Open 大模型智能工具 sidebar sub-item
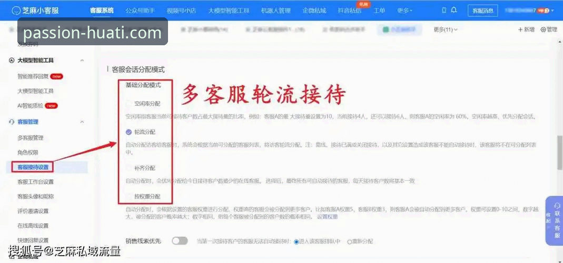The width and height of the screenshot is (563, 263). click(x=35, y=91)
